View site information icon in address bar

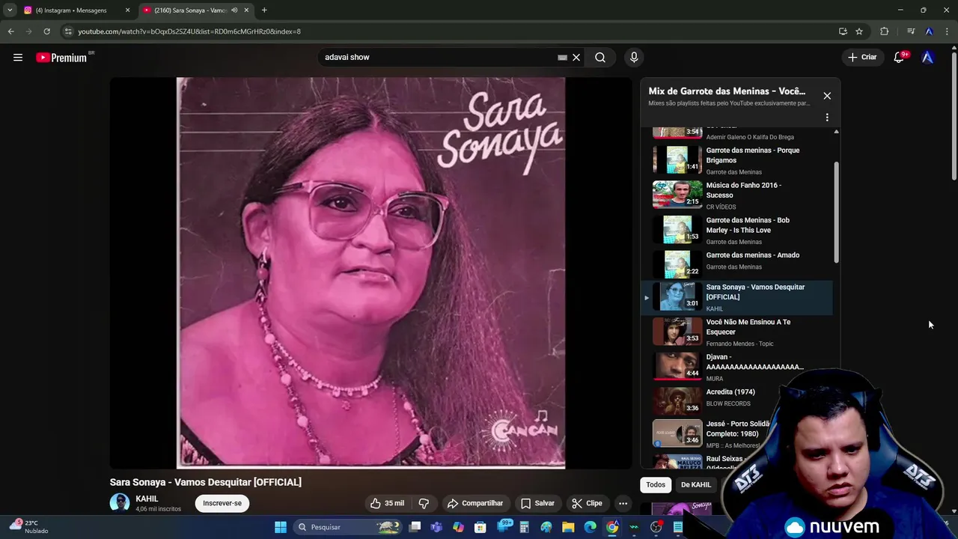point(68,31)
